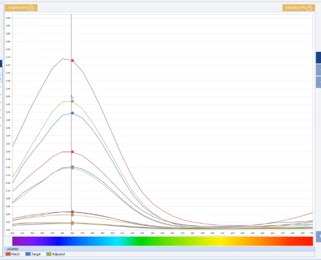Click the red Match legend swatch

(8, 254)
